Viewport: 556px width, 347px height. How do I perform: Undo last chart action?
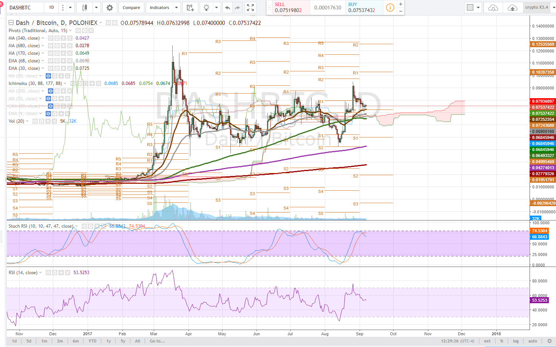pyautogui.click(x=227, y=8)
